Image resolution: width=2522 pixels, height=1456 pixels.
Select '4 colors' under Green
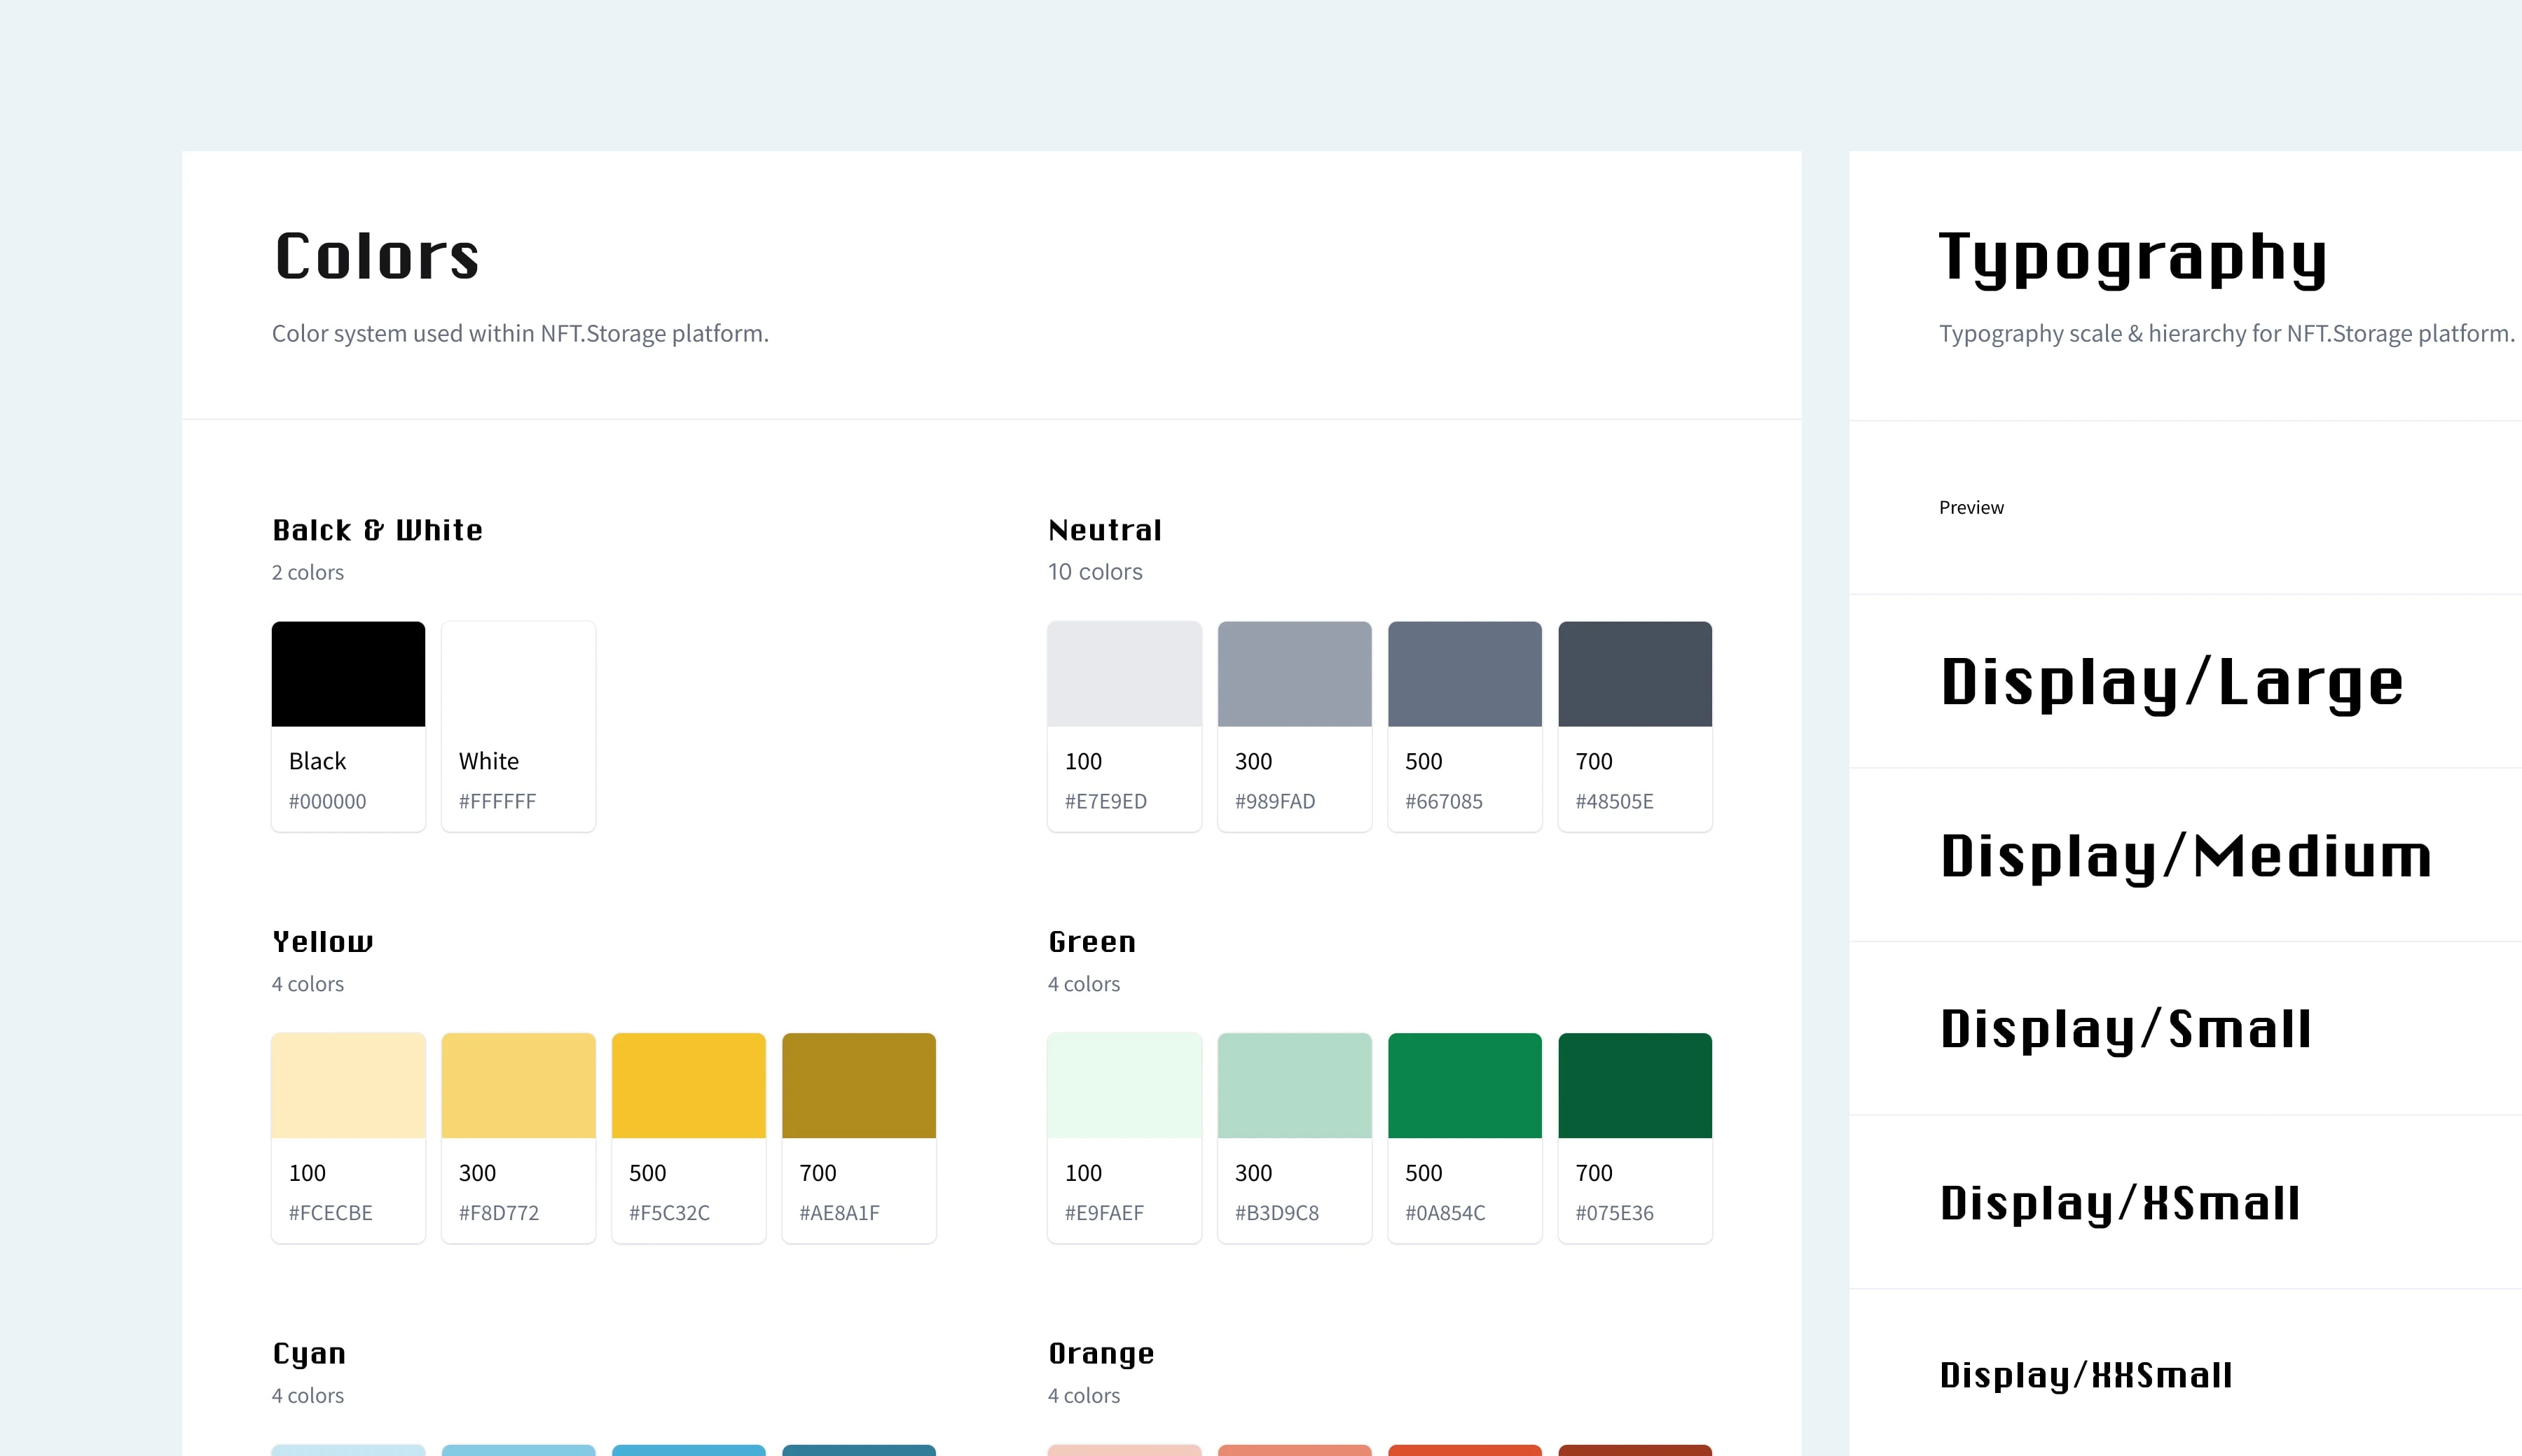point(1084,985)
